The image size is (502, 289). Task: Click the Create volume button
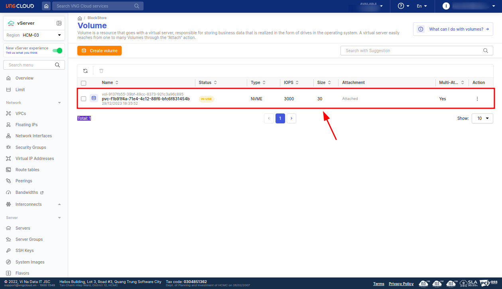point(99,51)
